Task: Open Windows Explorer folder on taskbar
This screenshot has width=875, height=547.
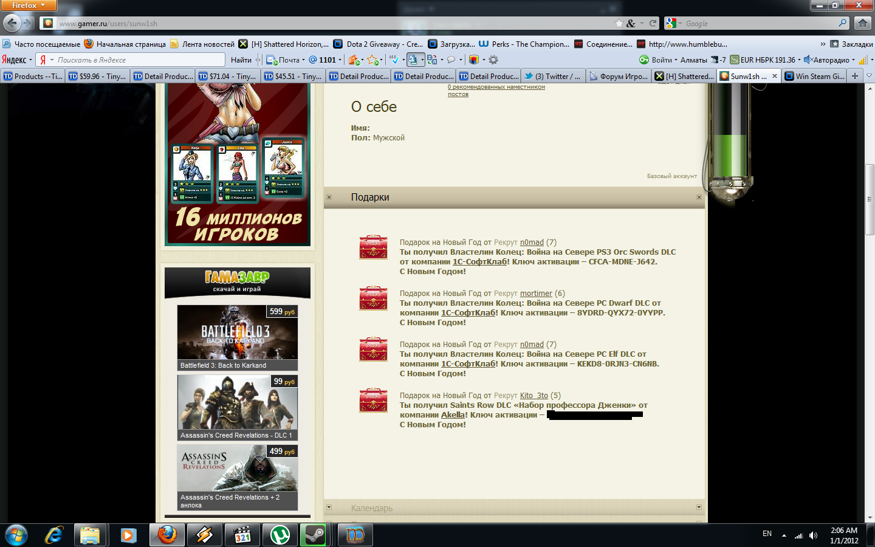Action: tap(91, 535)
